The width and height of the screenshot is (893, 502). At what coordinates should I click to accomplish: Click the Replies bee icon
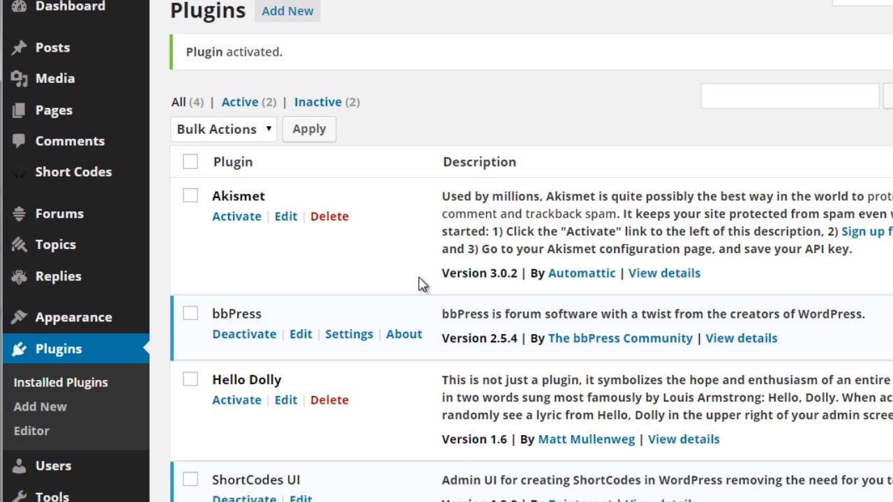coord(19,275)
